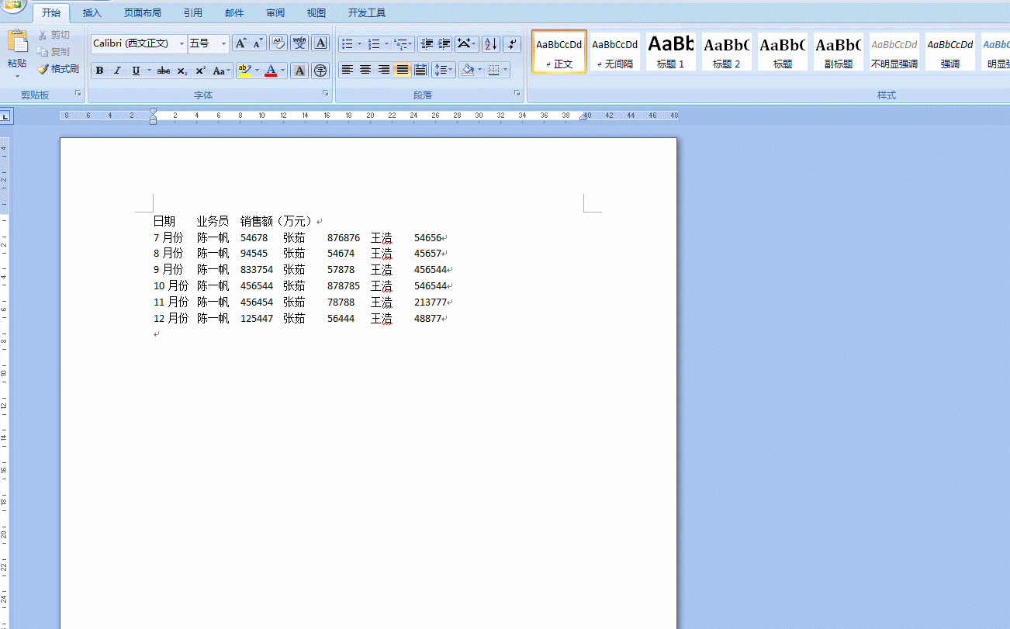This screenshot has width=1010, height=629.
Task: Click the Phonetic Guide (wén) icon
Action: 299,43
